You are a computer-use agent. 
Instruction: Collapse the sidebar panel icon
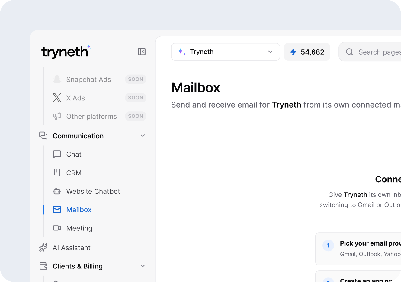tap(142, 52)
